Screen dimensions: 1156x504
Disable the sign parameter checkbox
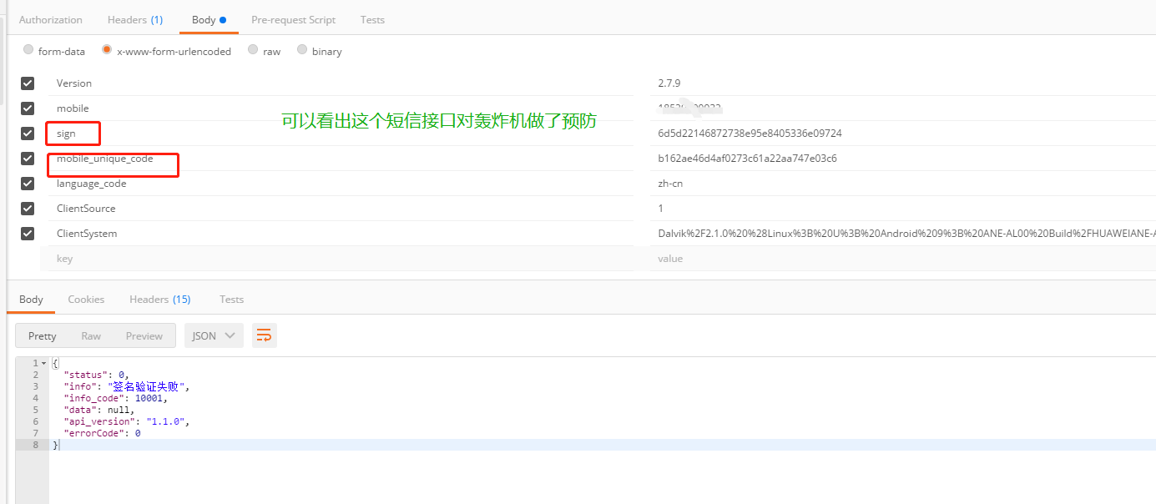coord(28,133)
